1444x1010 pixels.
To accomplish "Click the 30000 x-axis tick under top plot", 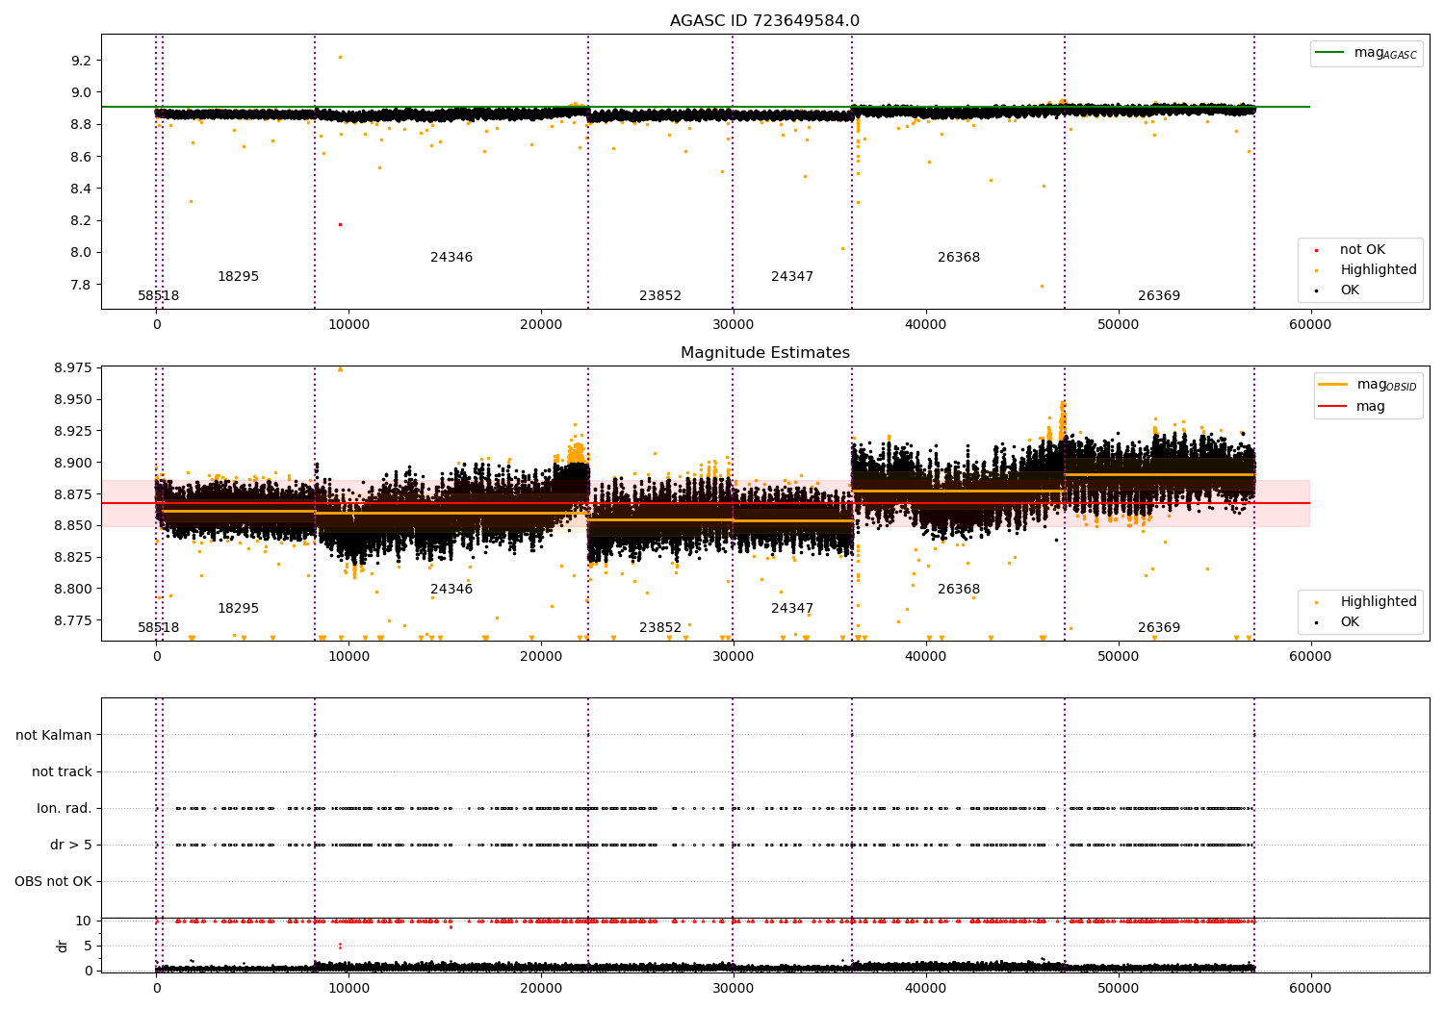I will [x=733, y=325].
